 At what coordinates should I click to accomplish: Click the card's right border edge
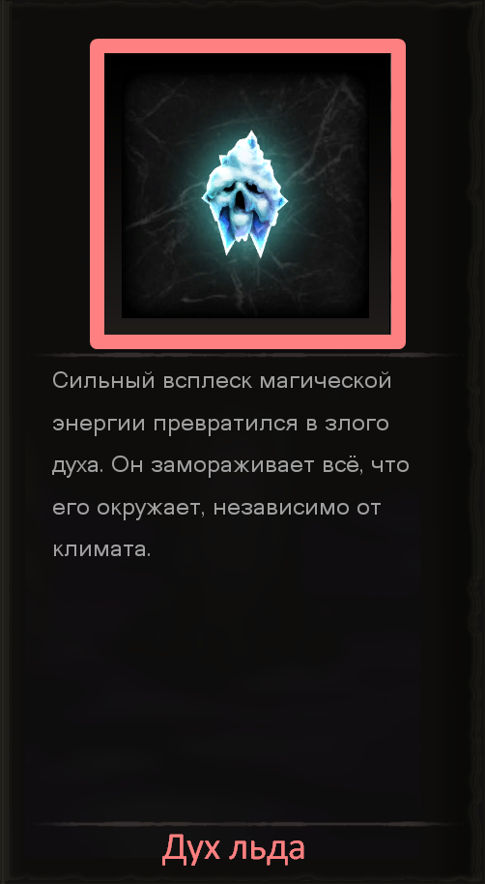[476, 442]
